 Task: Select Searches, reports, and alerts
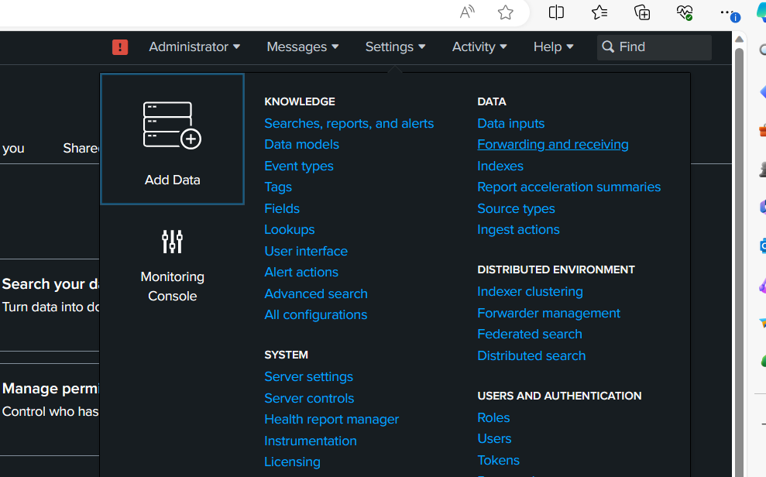pyautogui.click(x=349, y=123)
